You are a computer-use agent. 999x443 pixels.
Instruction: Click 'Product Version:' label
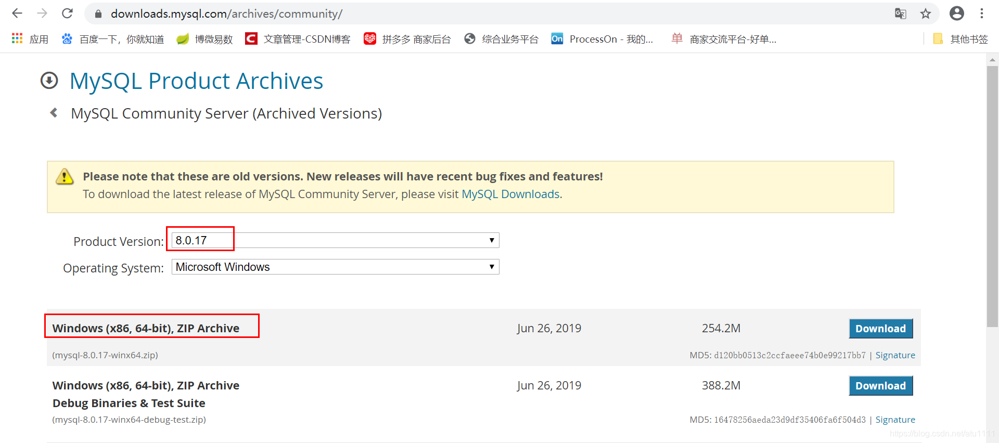pos(119,241)
